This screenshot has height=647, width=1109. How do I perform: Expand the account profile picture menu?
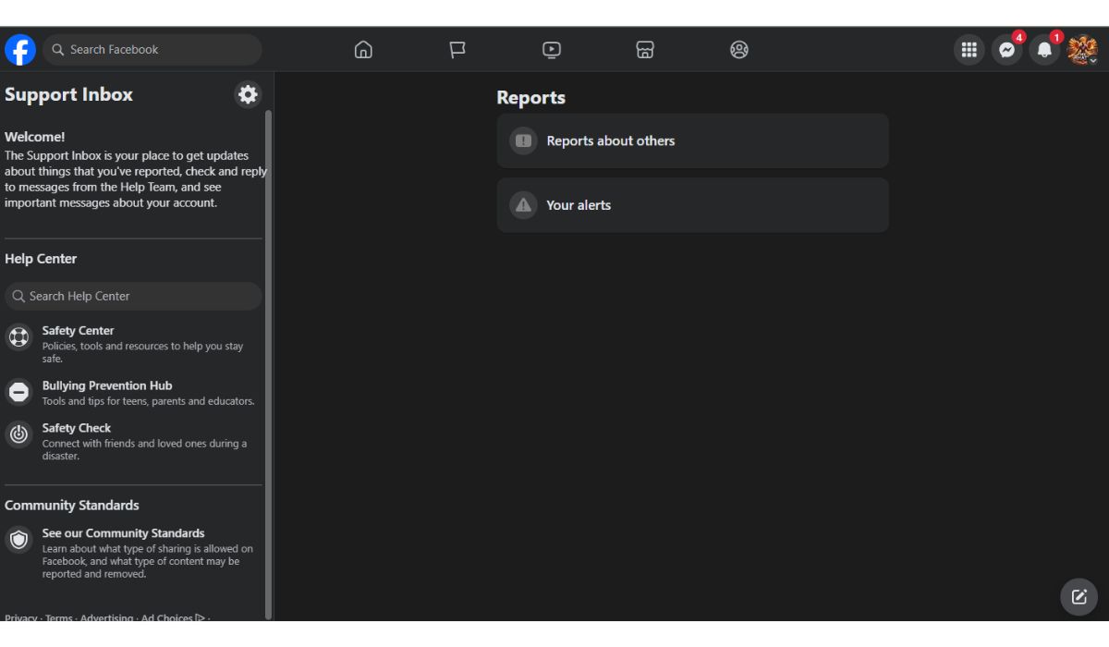click(x=1082, y=50)
